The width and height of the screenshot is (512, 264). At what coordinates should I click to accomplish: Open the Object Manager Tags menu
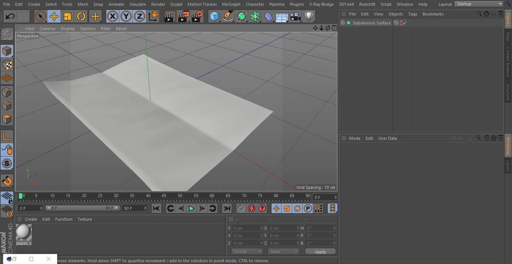coord(413,14)
